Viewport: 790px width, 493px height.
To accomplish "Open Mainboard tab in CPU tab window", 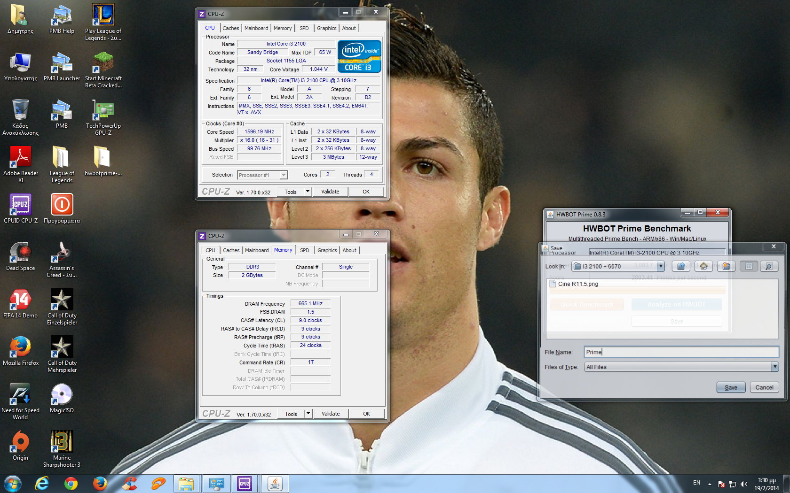I will pyautogui.click(x=256, y=28).
